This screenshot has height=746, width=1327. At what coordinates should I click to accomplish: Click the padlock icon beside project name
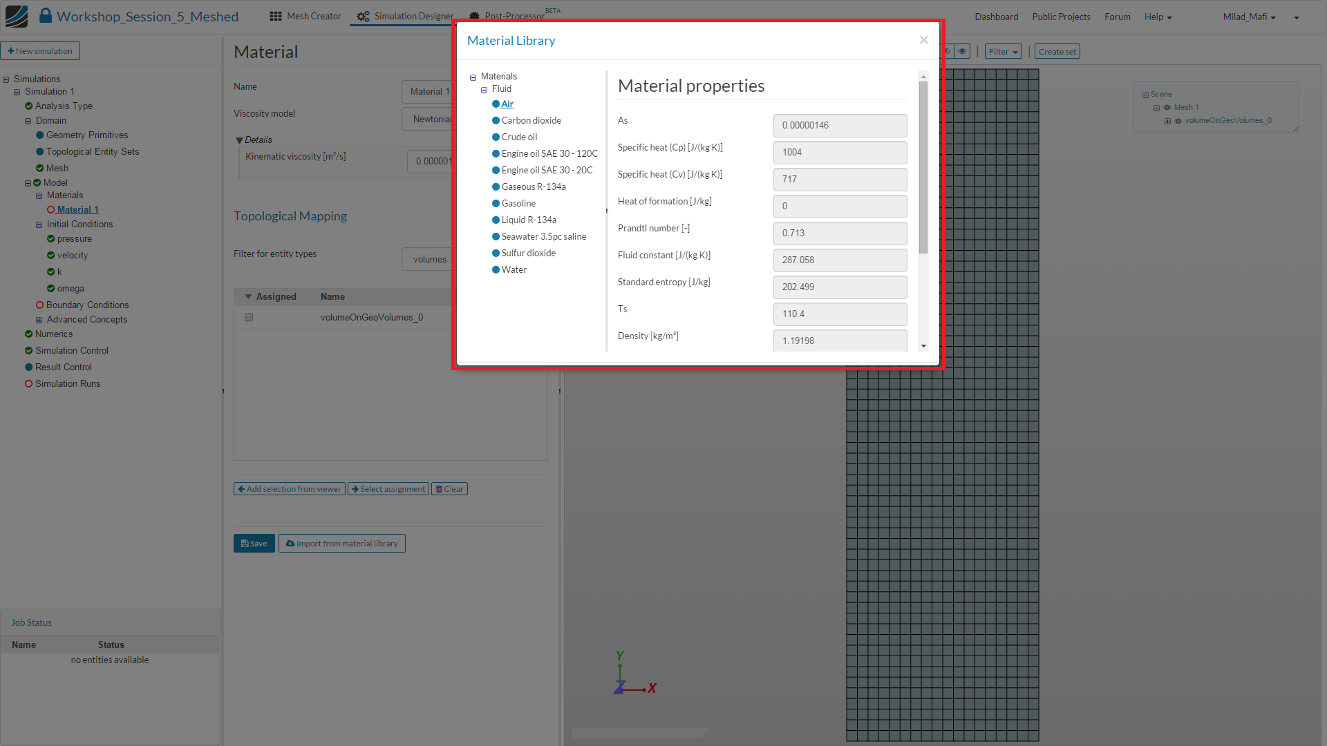tap(45, 16)
